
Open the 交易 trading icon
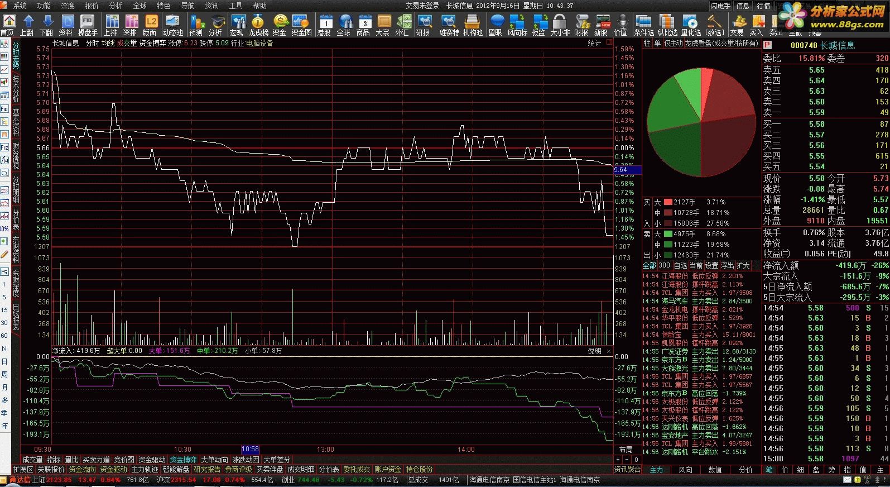click(x=737, y=25)
